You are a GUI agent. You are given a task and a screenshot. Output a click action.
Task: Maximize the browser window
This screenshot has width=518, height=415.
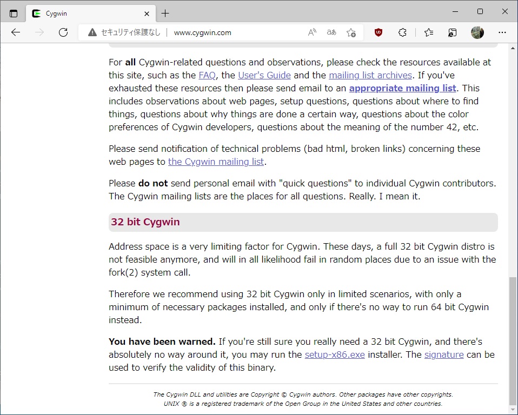pyautogui.click(x=480, y=11)
